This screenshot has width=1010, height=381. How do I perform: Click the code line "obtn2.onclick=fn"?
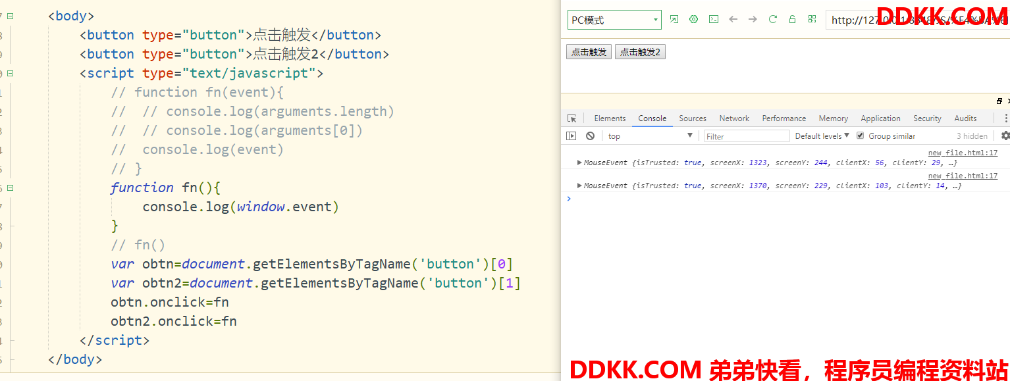(x=174, y=321)
